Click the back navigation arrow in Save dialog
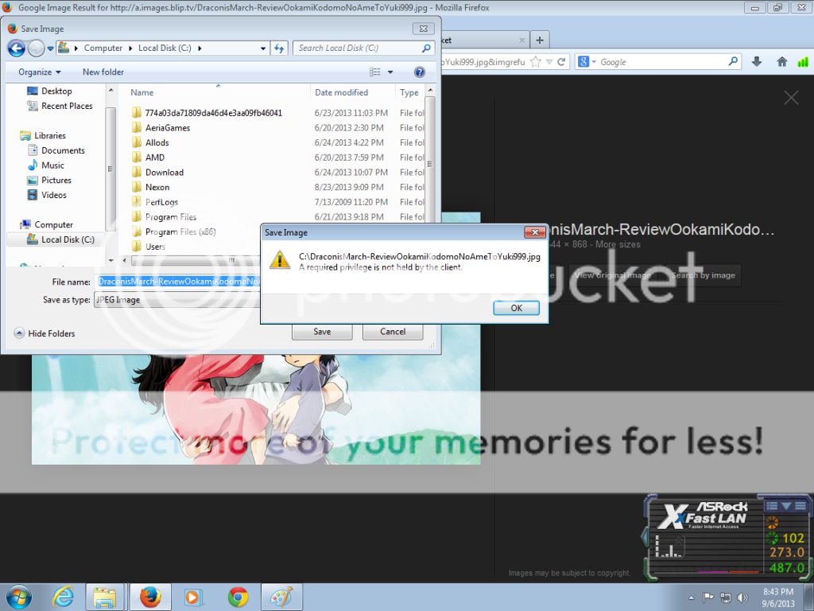The image size is (814, 611). 17,49
